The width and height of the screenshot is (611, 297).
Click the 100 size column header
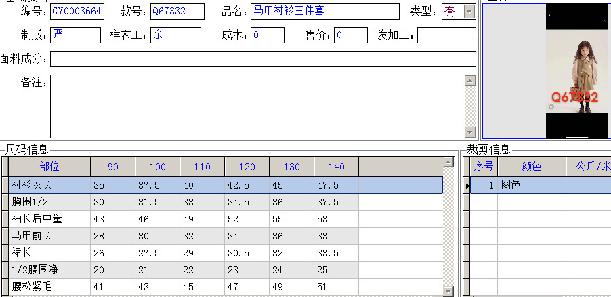click(157, 167)
